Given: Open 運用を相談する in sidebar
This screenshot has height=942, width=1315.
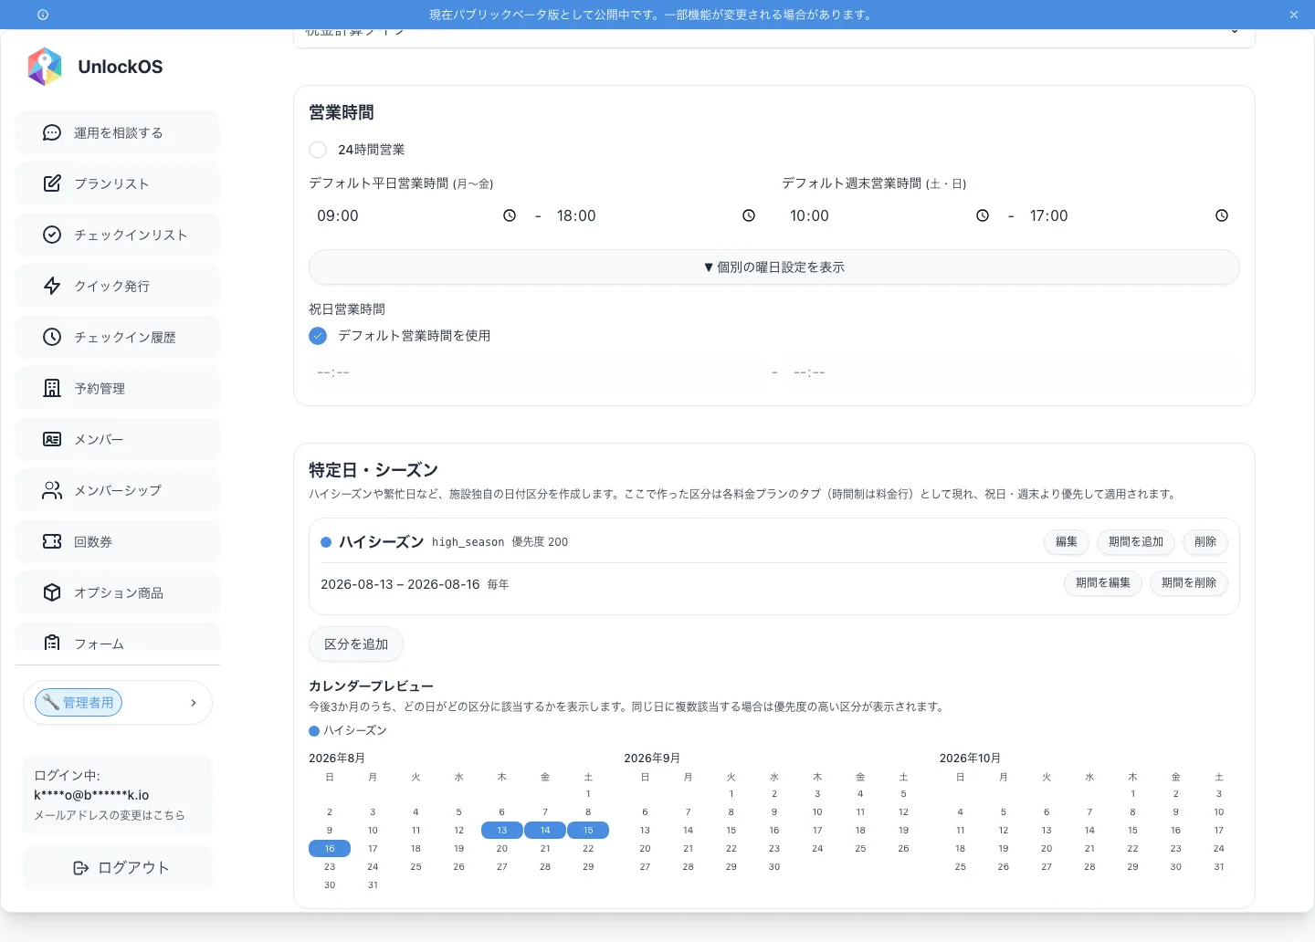Looking at the screenshot, I should click(118, 132).
